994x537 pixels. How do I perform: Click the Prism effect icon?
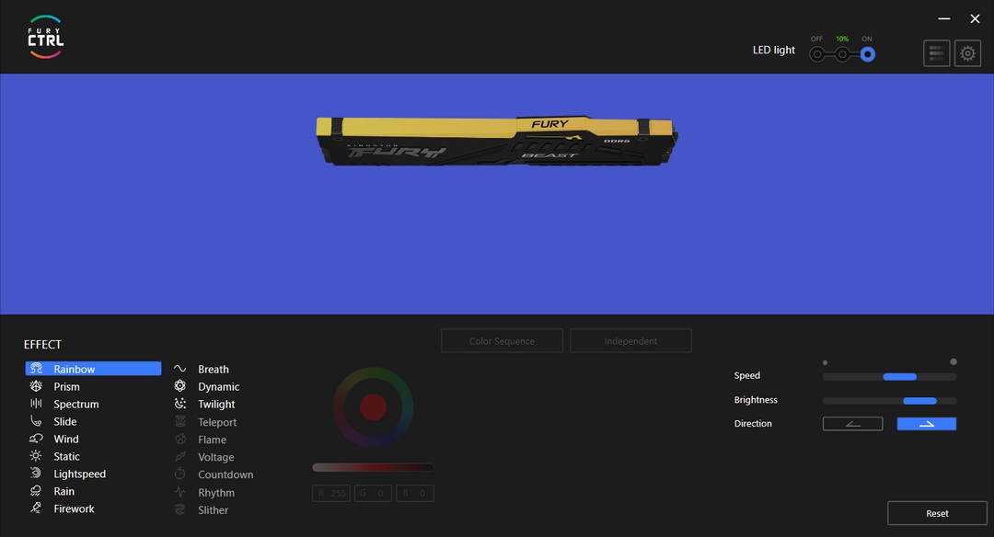[36, 386]
